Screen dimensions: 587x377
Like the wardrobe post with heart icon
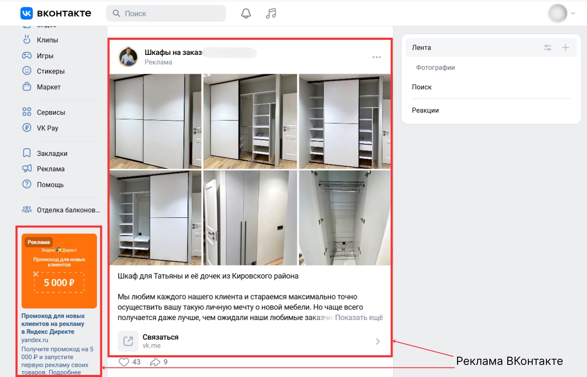[x=124, y=362]
